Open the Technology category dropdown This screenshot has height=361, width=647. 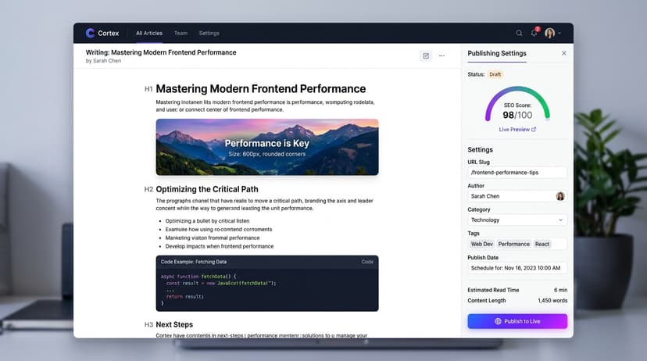coord(517,220)
